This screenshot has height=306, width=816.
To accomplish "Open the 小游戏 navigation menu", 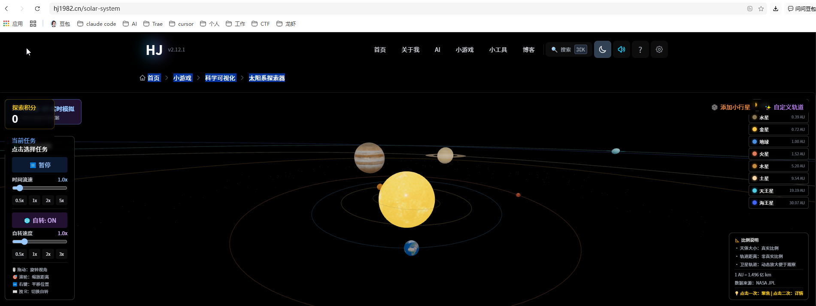I will [x=464, y=50].
